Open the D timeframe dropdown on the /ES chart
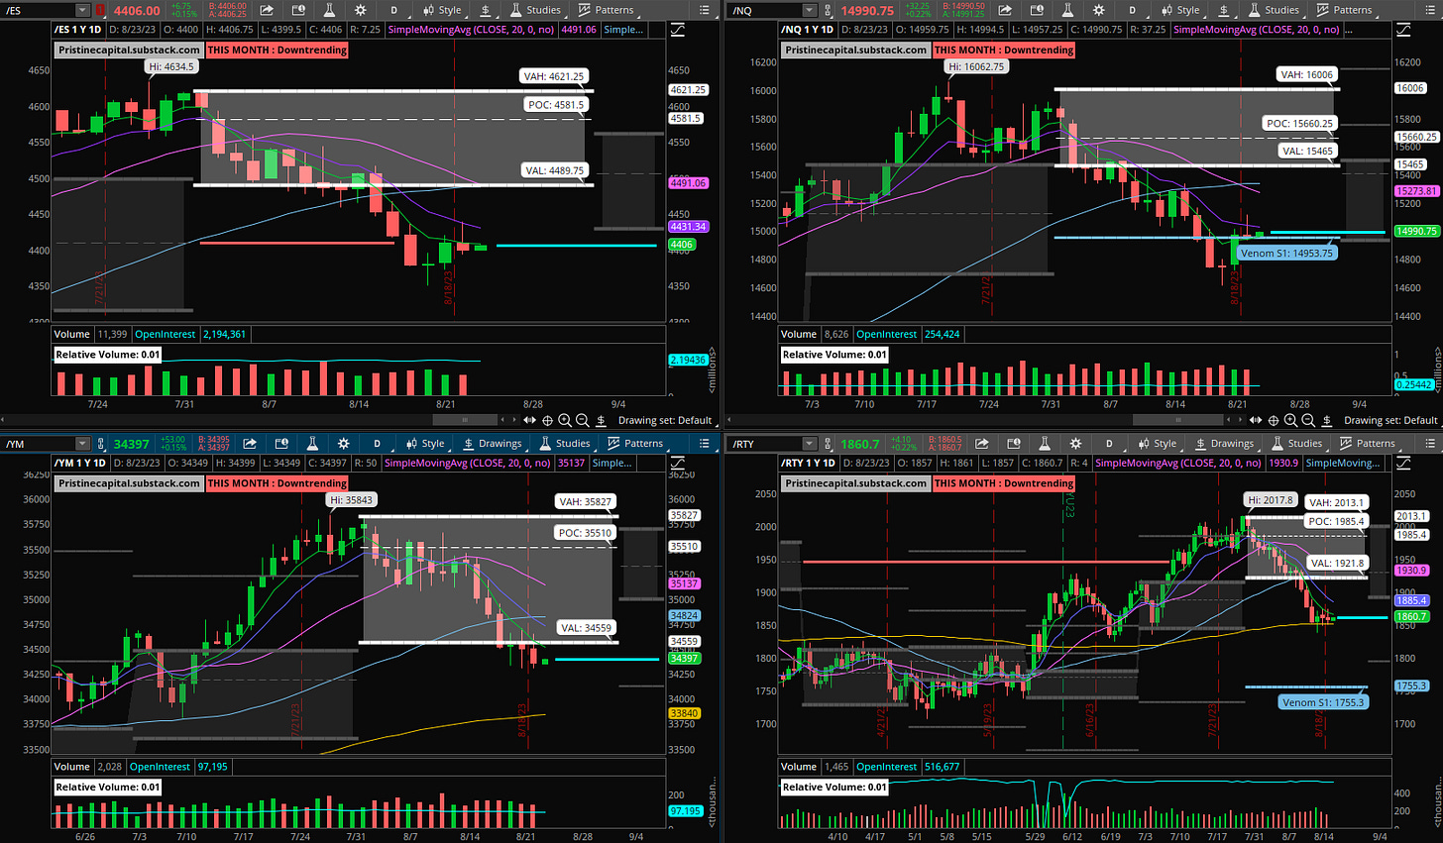This screenshot has width=1443, height=843. pos(394,10)
